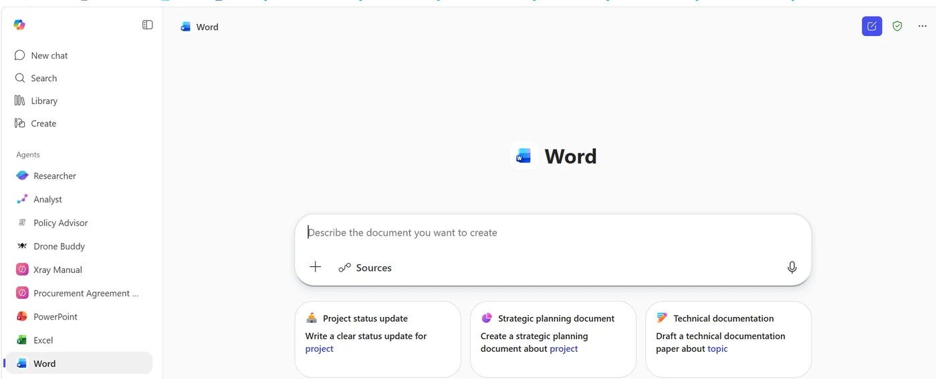Click the microphone dictation icon
This screenshot has height=379, width=936.
792,268
